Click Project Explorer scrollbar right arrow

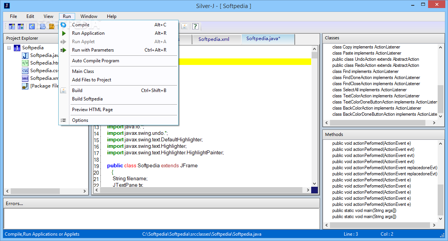tap(85, 191)
